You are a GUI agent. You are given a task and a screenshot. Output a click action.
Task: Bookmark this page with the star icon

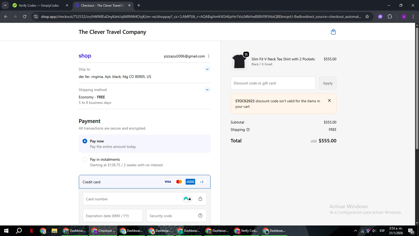click(x=367, y=16)
